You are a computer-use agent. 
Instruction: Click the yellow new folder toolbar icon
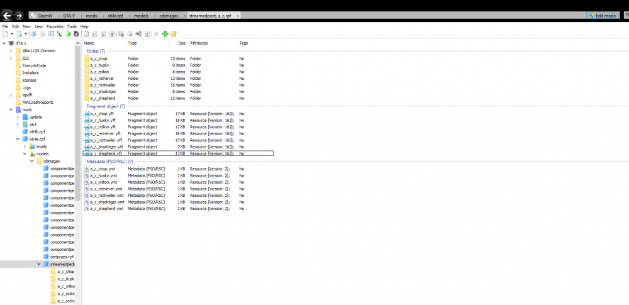tap(174, 34)
